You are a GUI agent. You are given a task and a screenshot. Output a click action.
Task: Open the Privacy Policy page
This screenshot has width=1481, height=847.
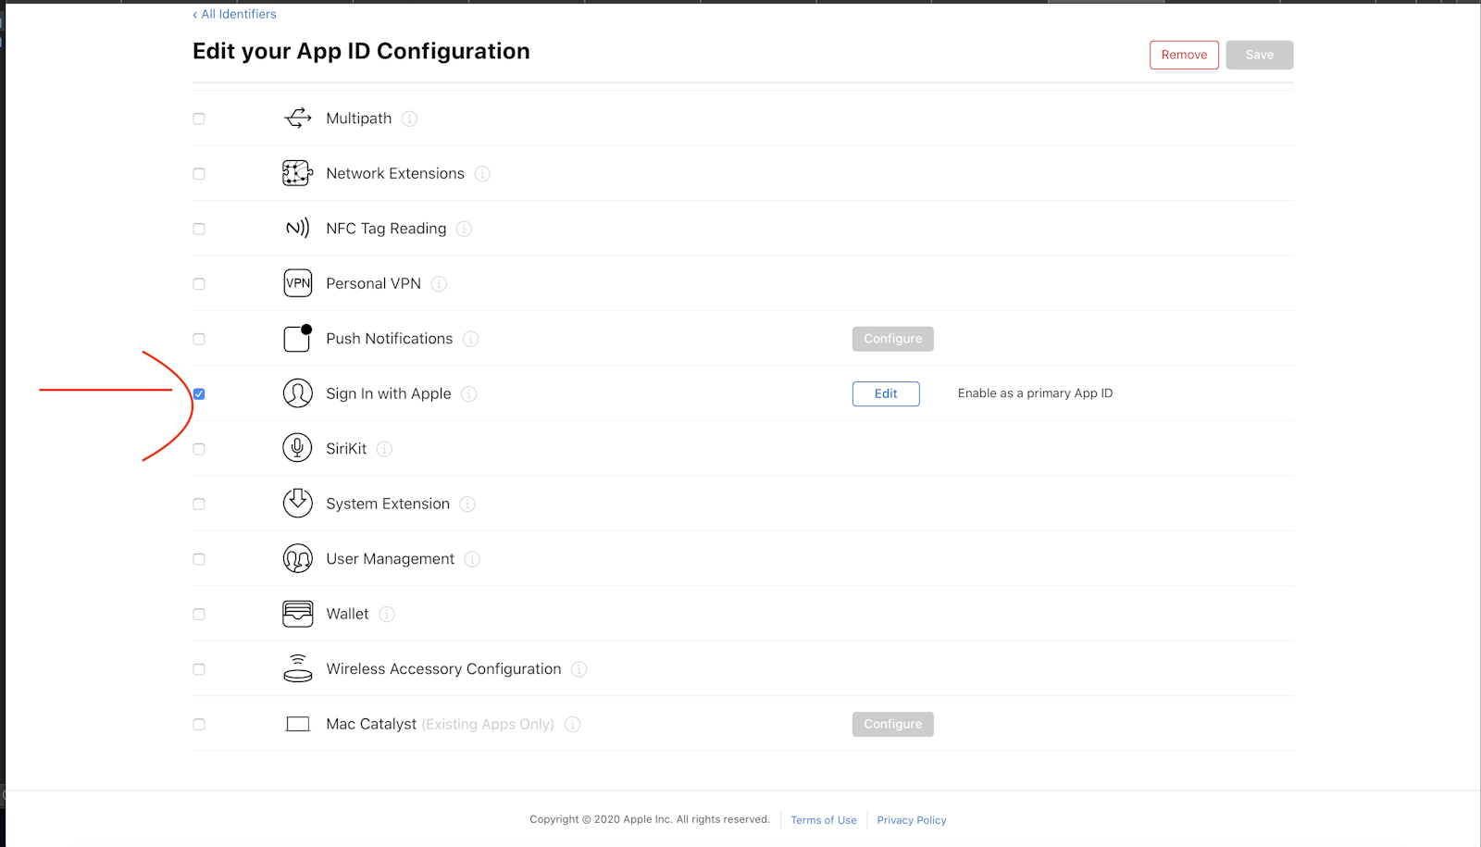[911, 819]
